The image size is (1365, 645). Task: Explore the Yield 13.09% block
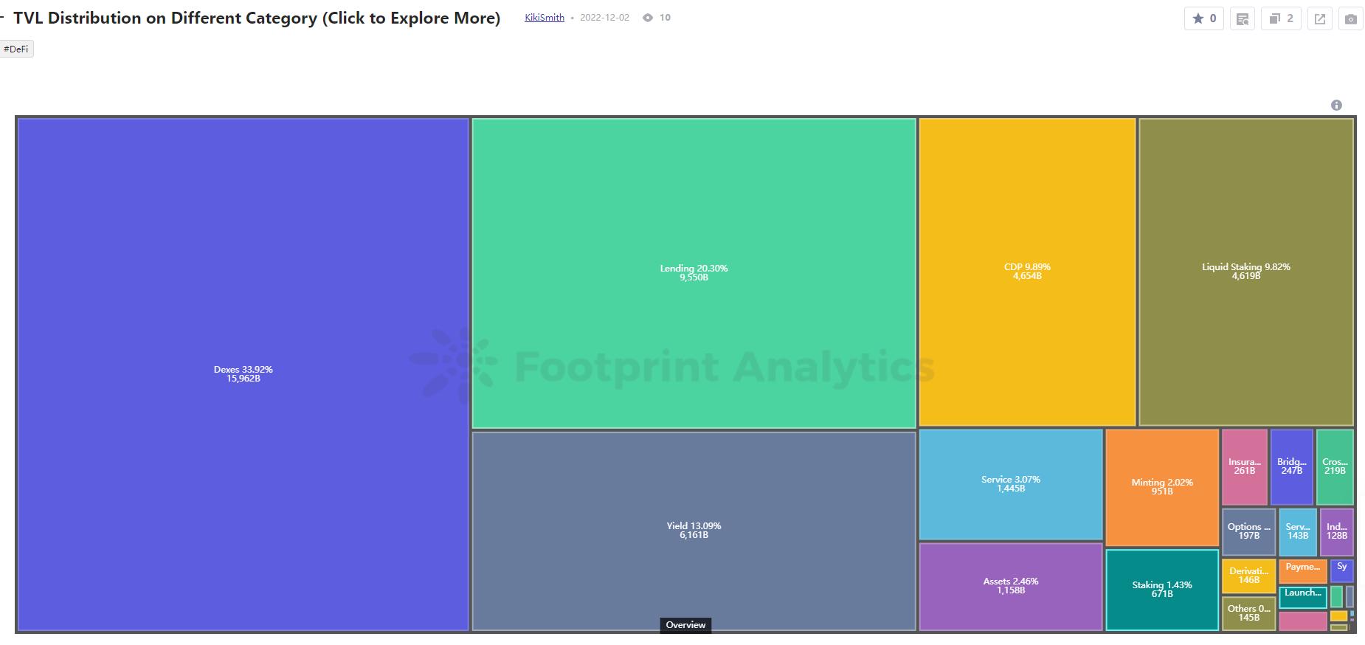[694, 530]
